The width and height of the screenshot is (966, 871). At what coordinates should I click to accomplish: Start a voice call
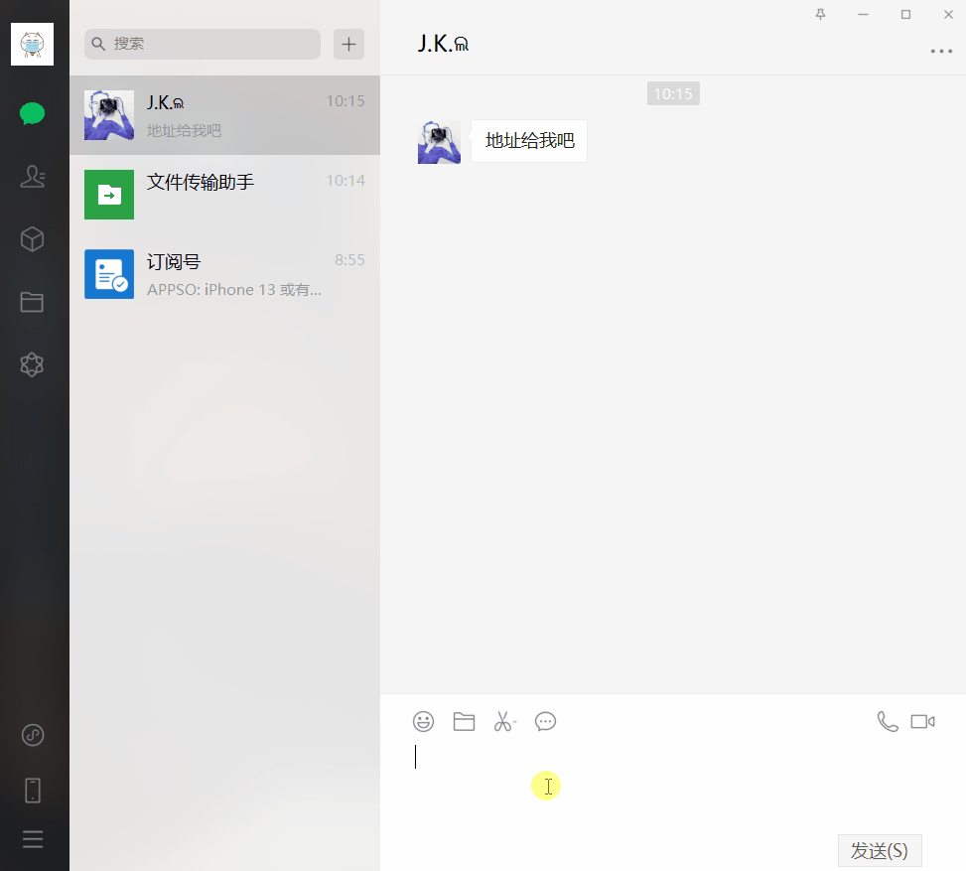887,721
